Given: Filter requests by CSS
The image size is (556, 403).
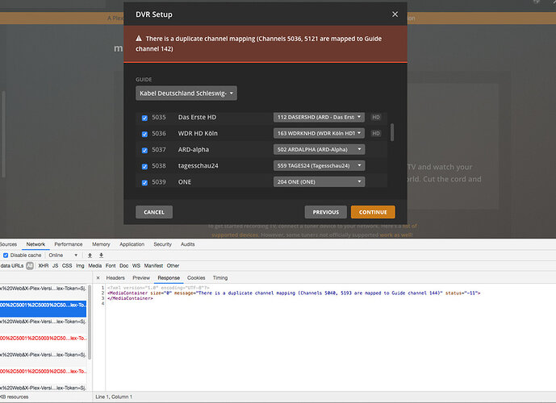Looking at the screenshot, I should [67, 266].
